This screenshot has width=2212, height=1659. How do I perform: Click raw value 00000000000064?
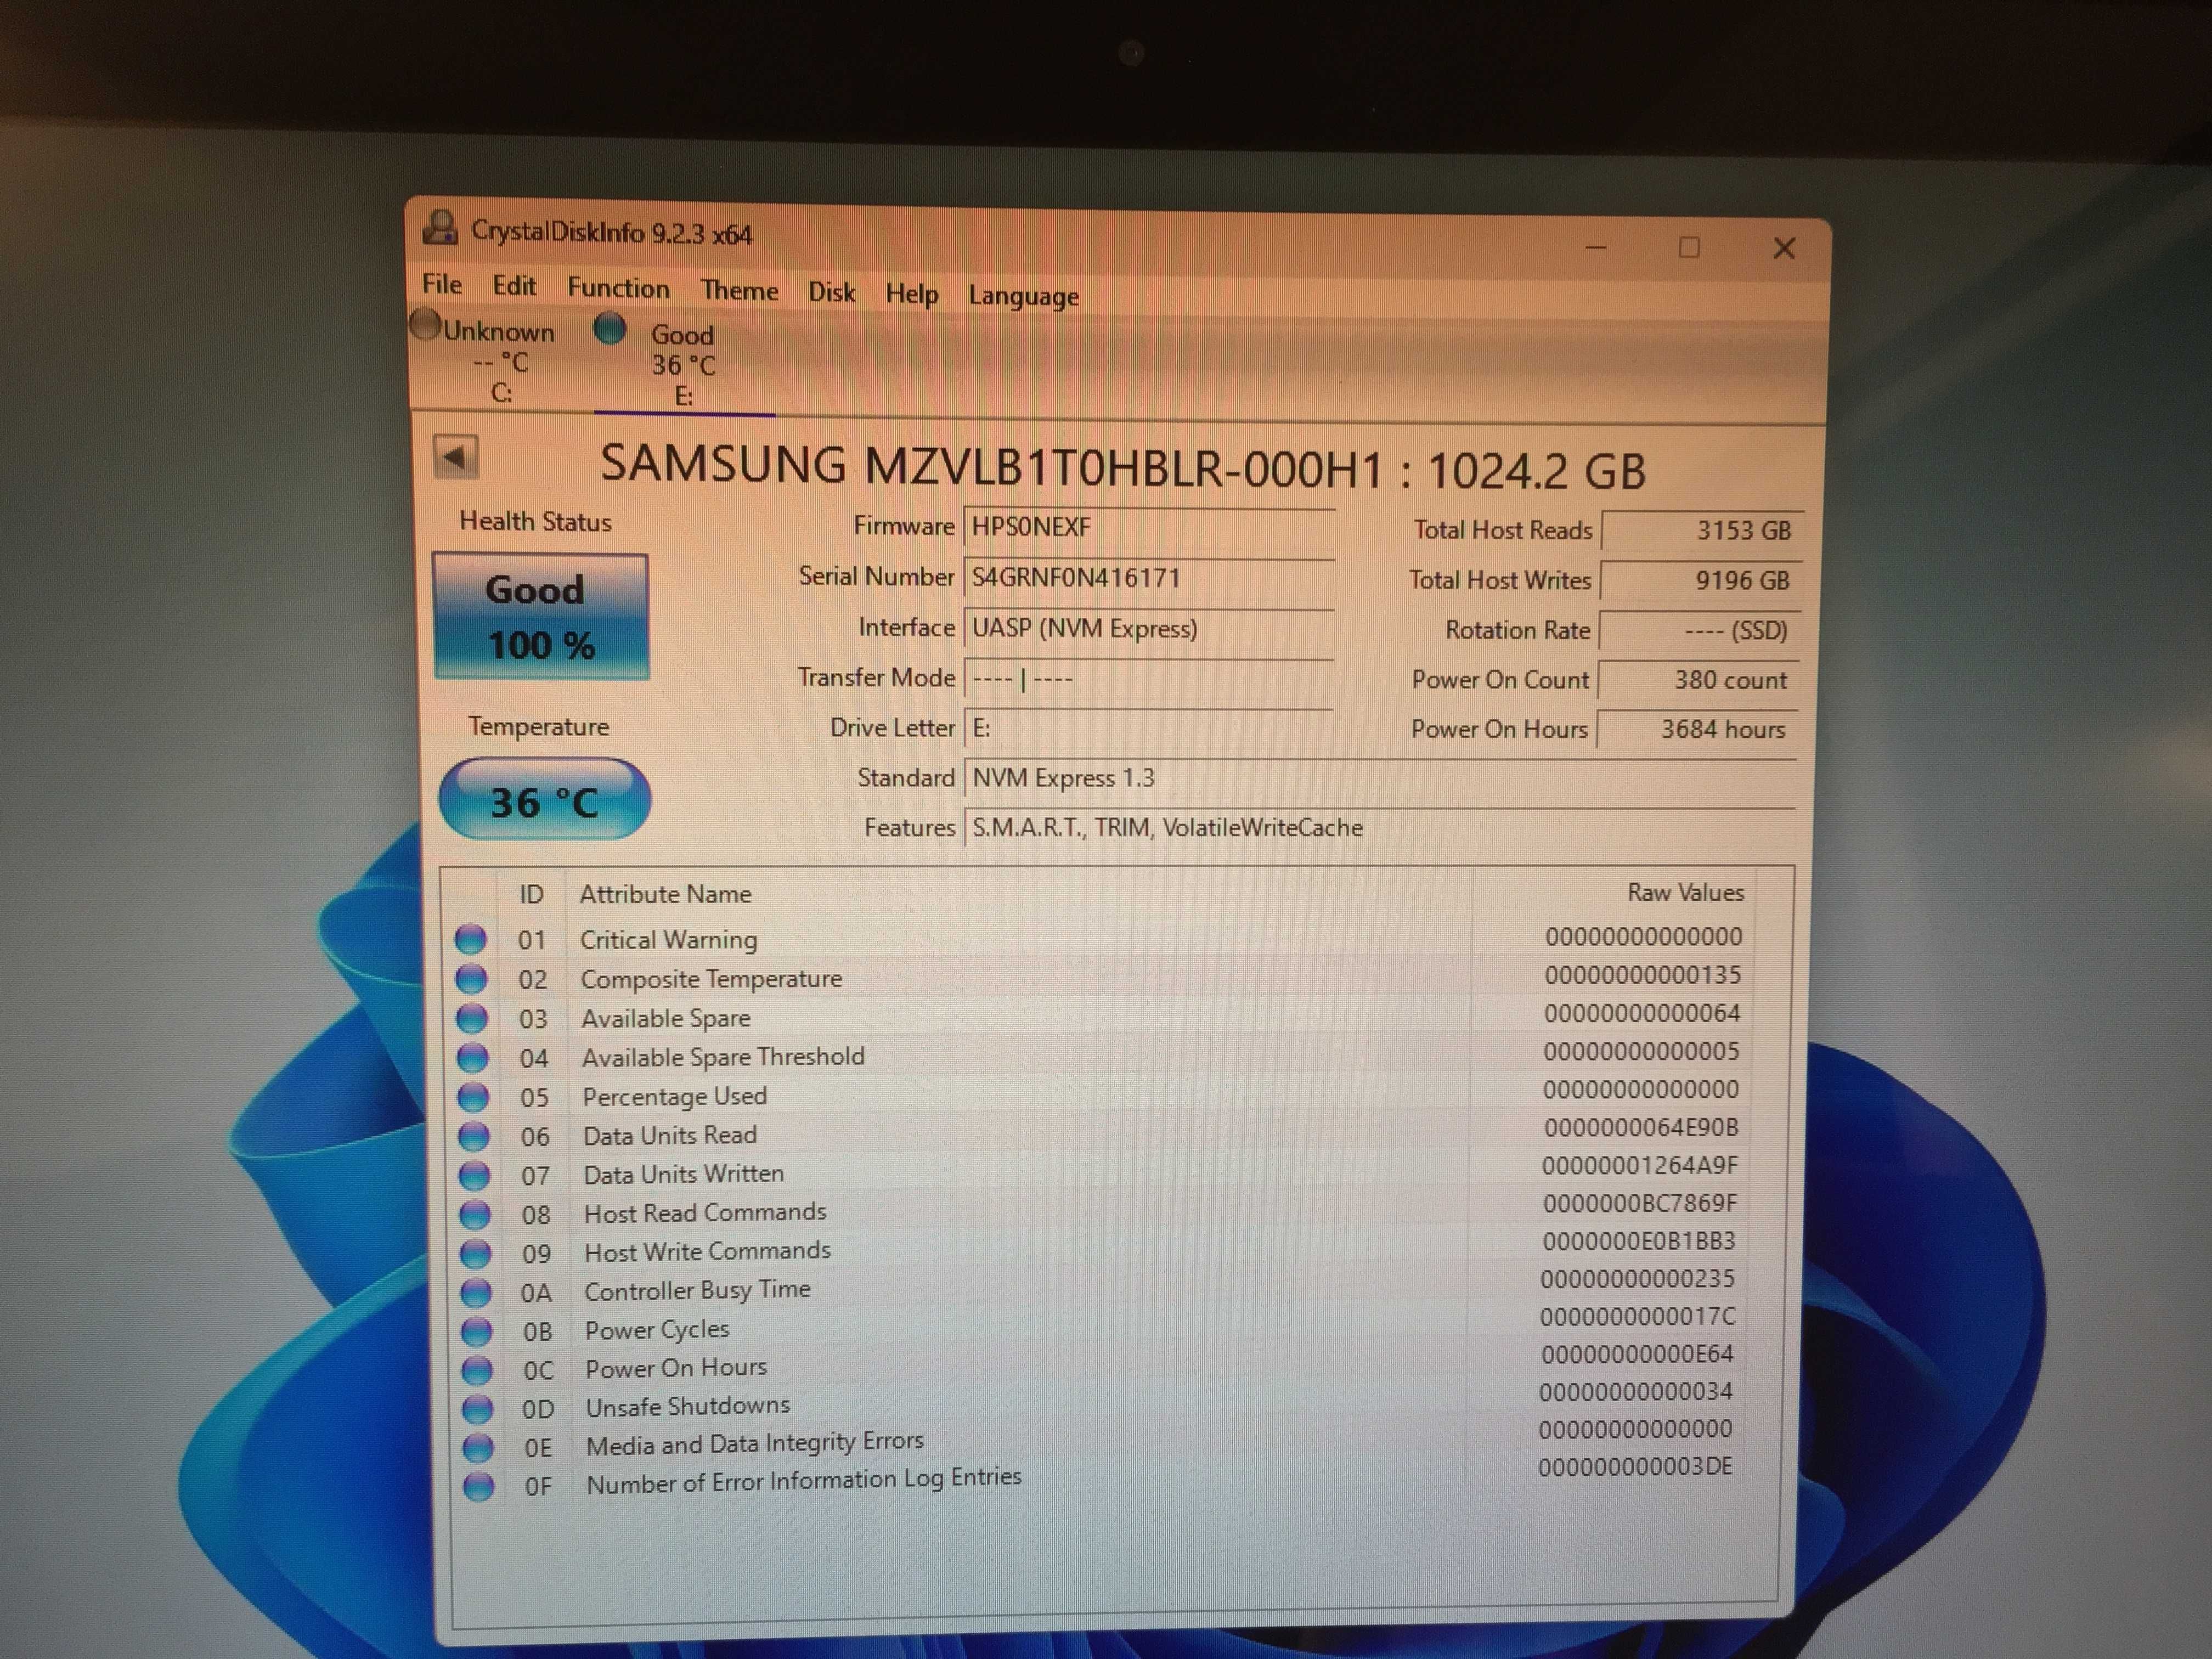click(1642, 1014)
